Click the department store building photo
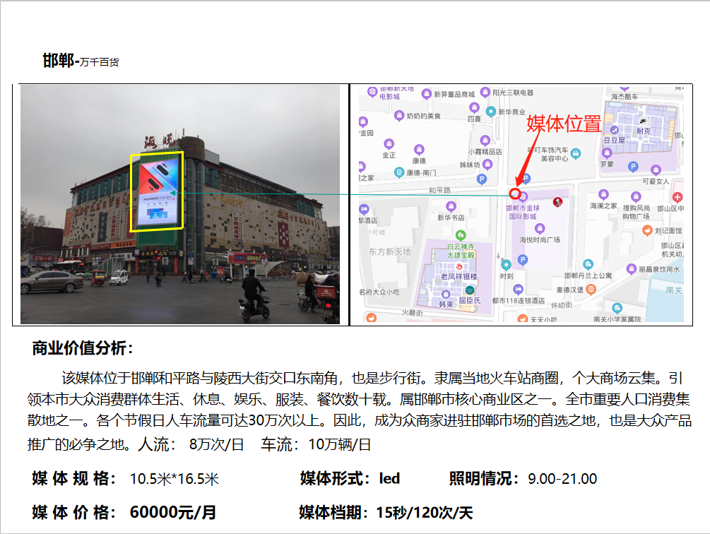The height and width of the screenshot is (534, 710). pyautogui.click(x=180, y=205)
